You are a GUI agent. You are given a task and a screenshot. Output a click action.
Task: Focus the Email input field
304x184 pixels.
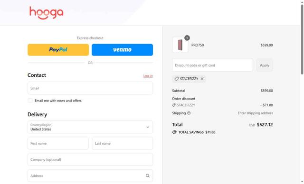coord(90,88)
